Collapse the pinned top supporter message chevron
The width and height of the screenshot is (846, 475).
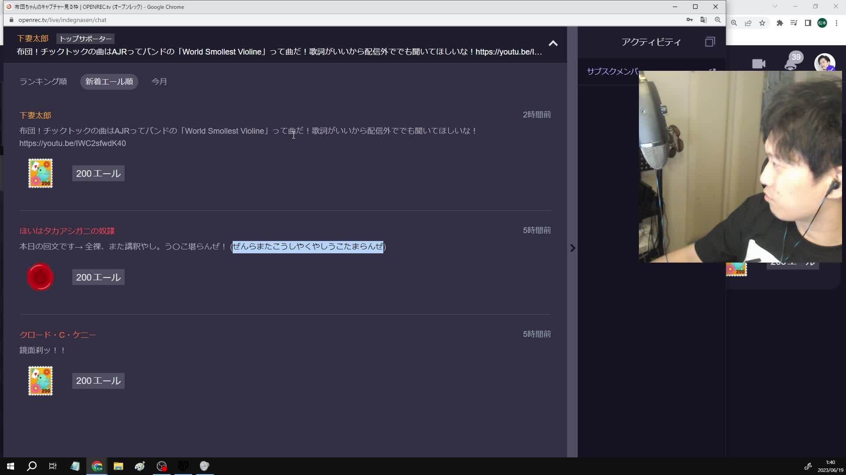pyautogui.click(x=553, y=43)
